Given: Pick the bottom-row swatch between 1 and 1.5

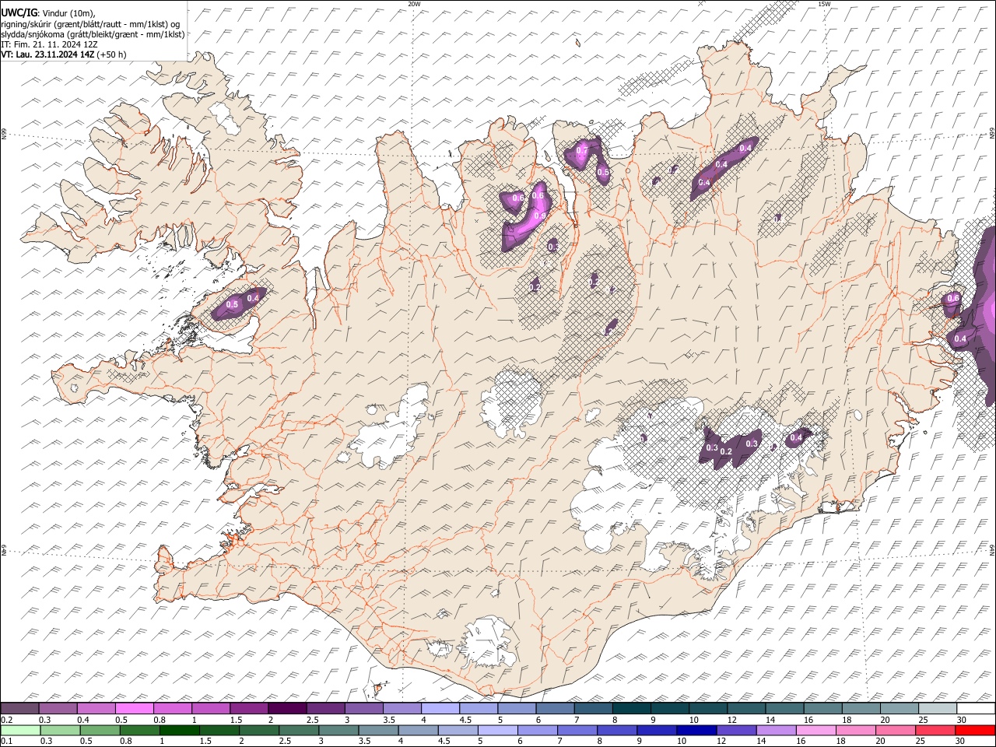Looking at the screenshot, I should [180, 731].
